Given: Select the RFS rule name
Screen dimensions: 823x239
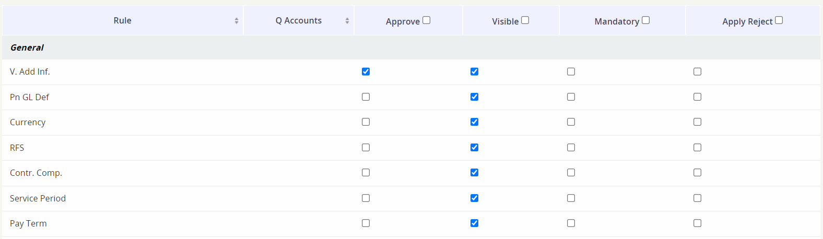Looking at the screenshot, I should (x=17, y=148).
